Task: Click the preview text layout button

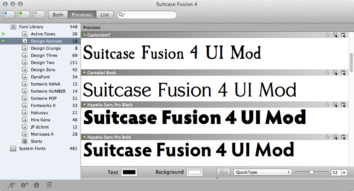Action: (x=223, y=172)
